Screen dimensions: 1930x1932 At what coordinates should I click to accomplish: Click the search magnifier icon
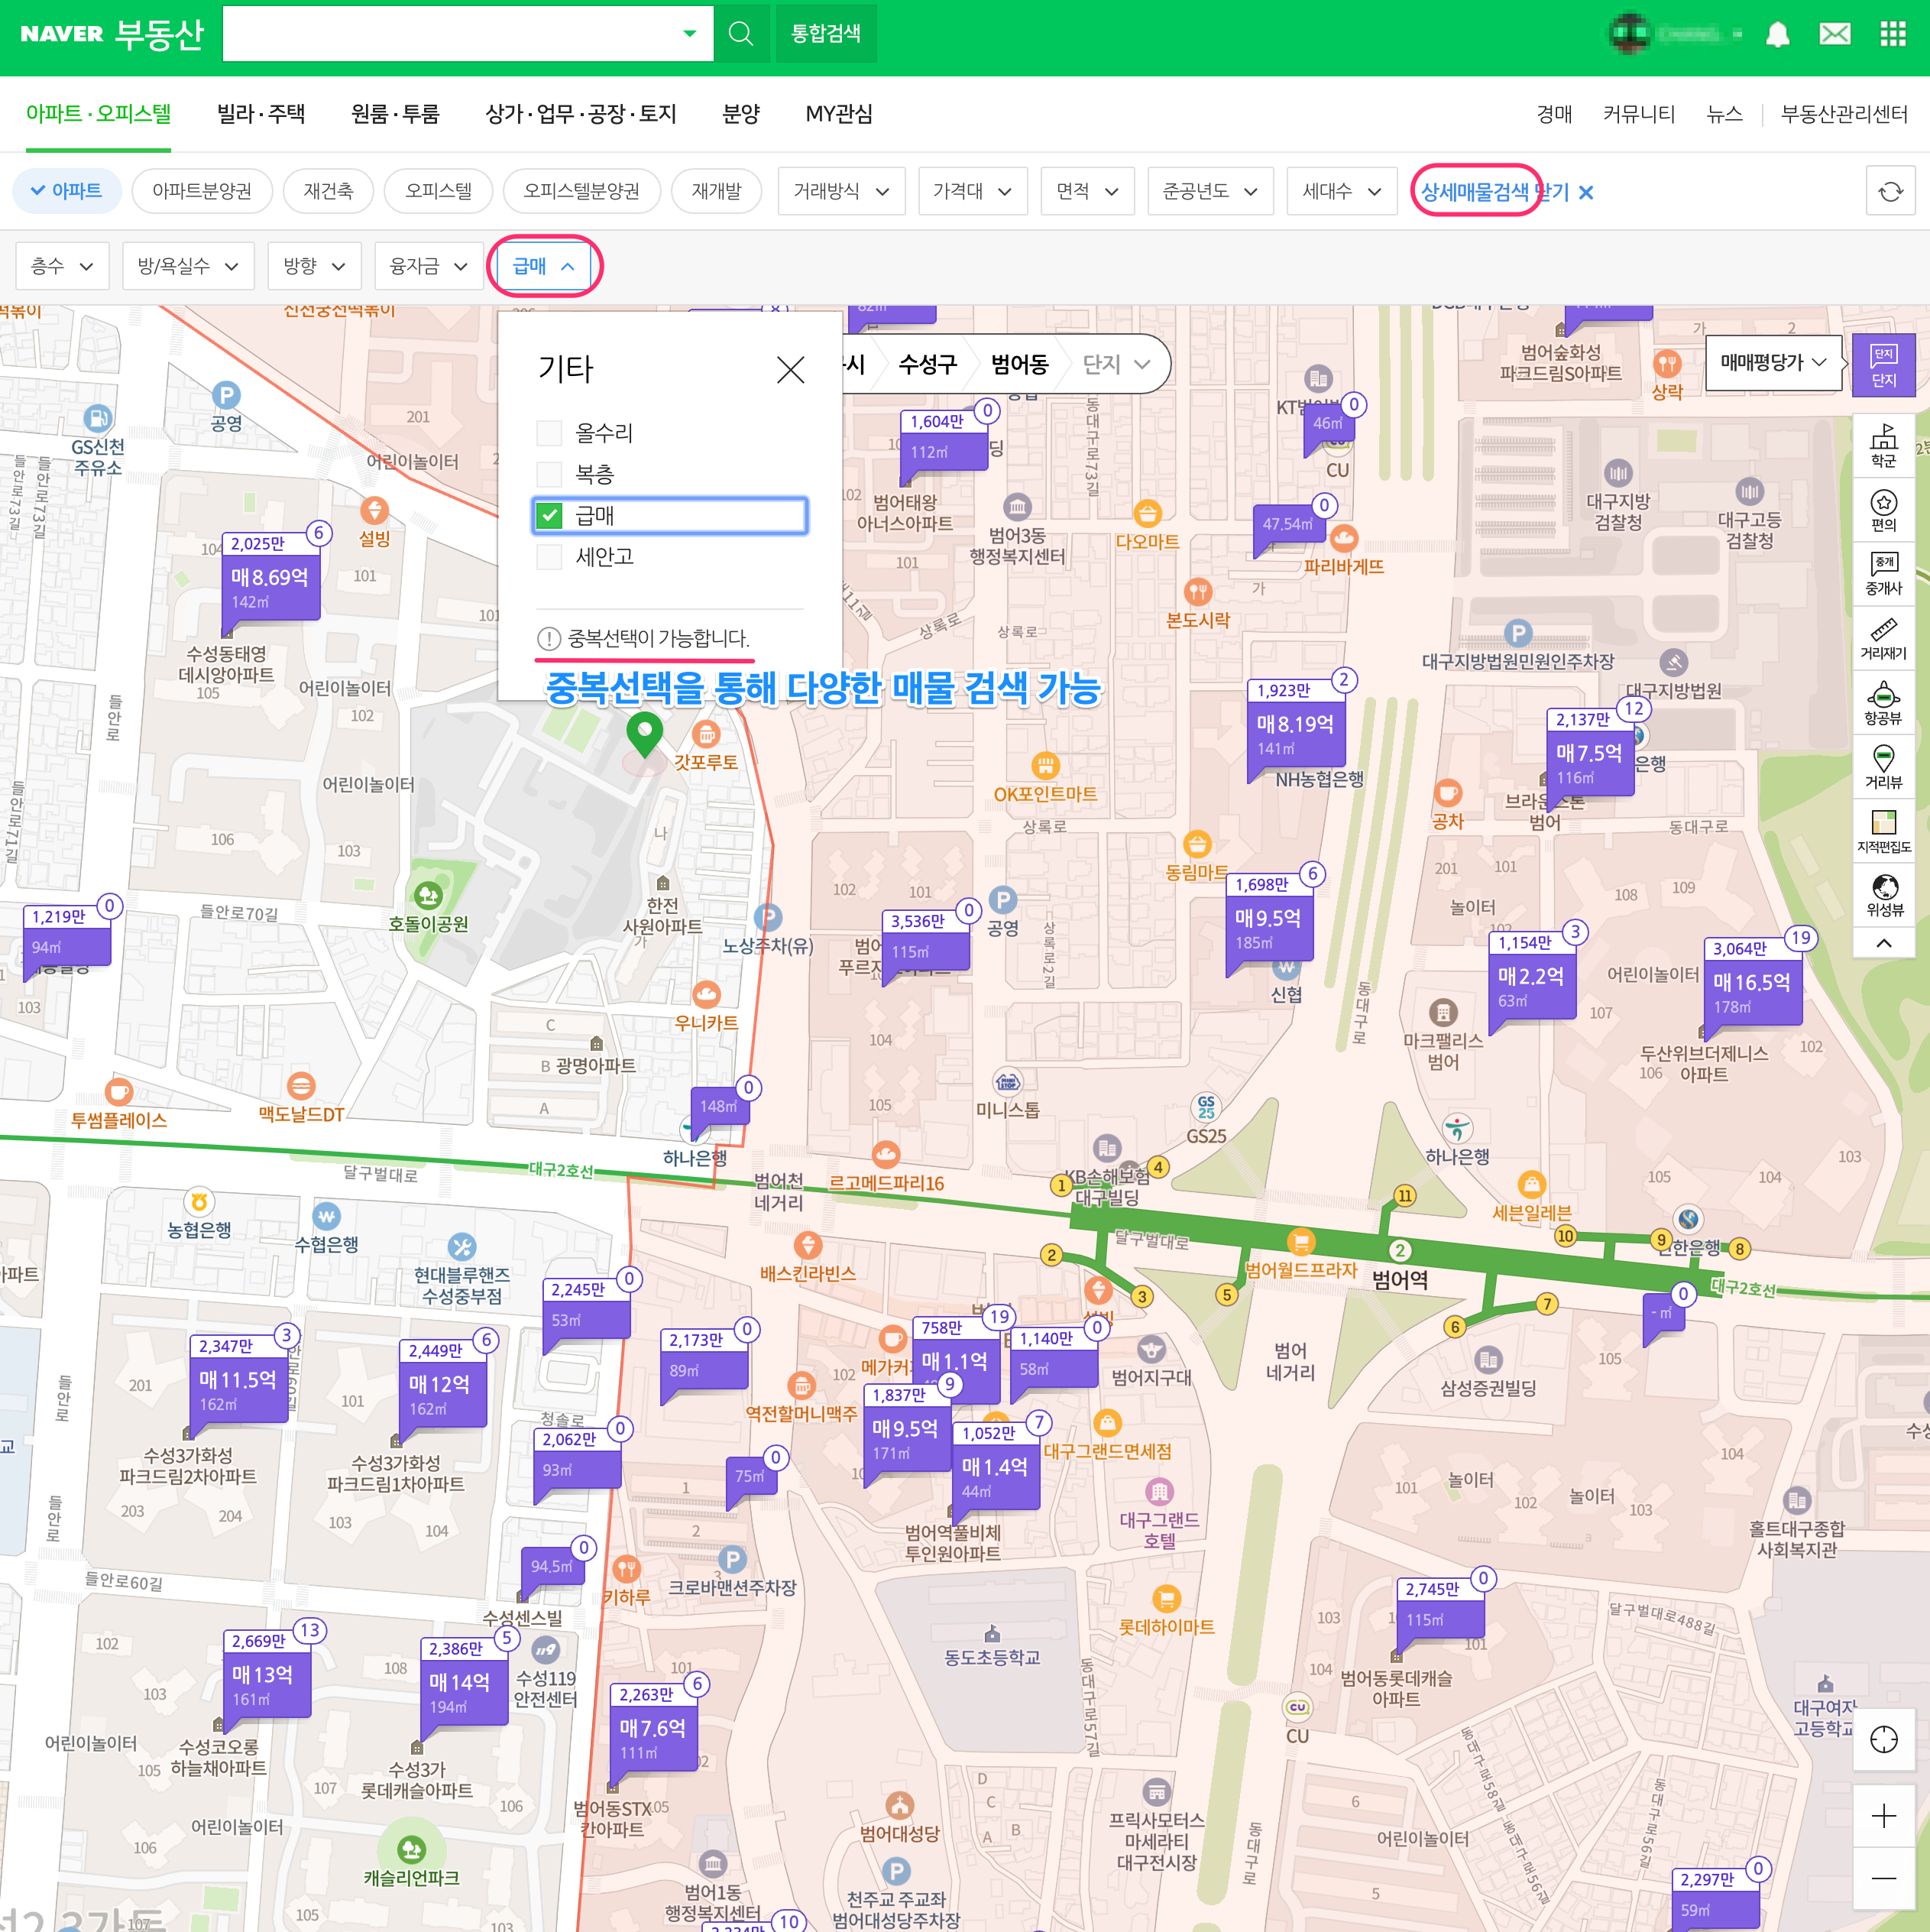[x=741, y=33]
